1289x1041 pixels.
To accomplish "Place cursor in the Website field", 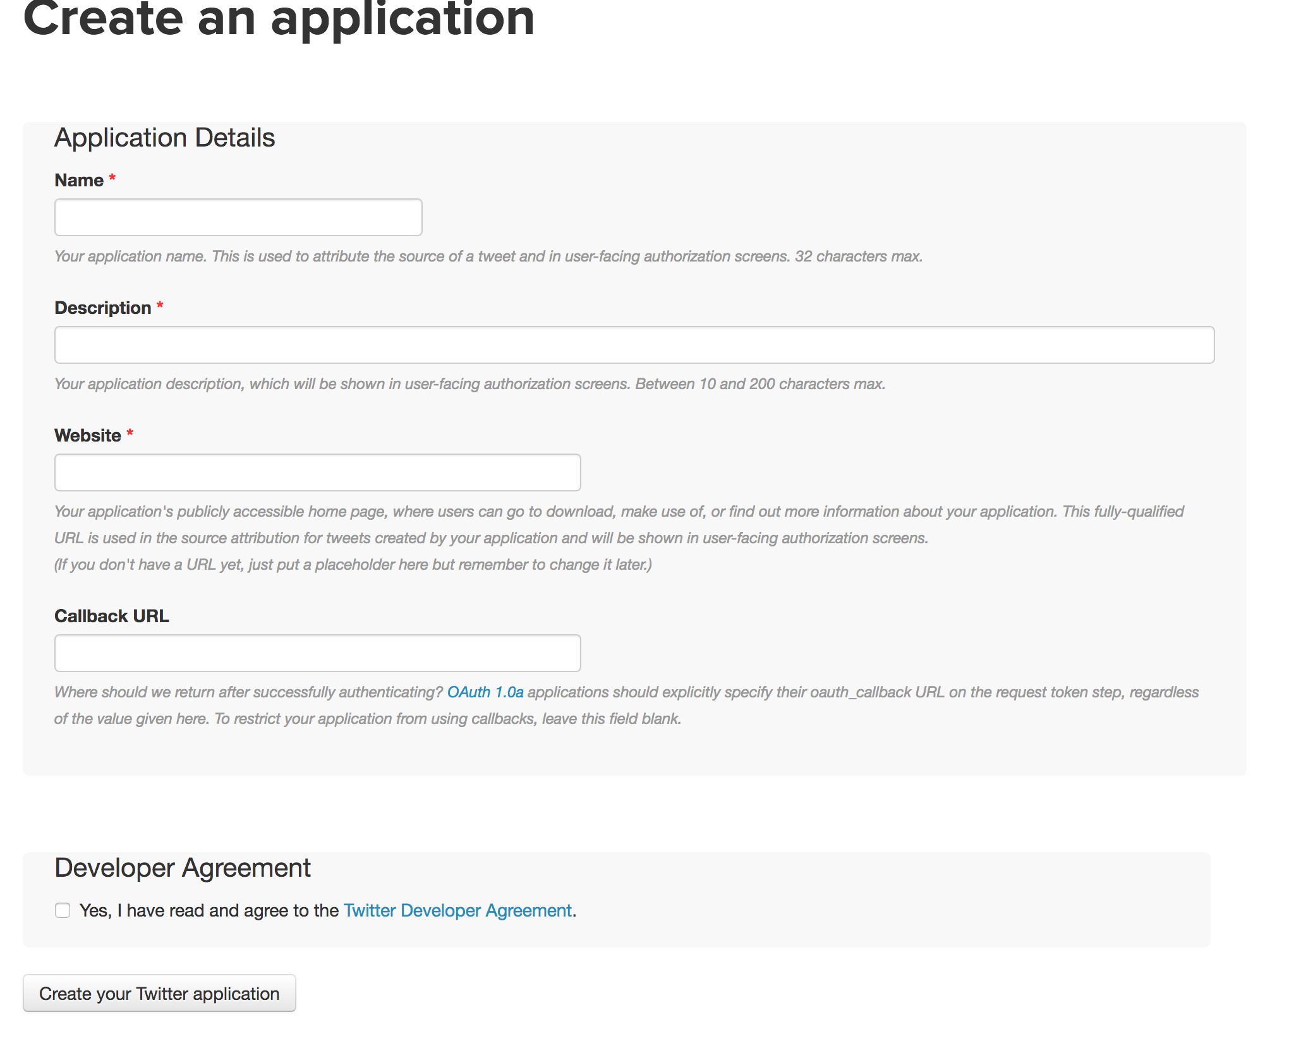I will 317,472.
